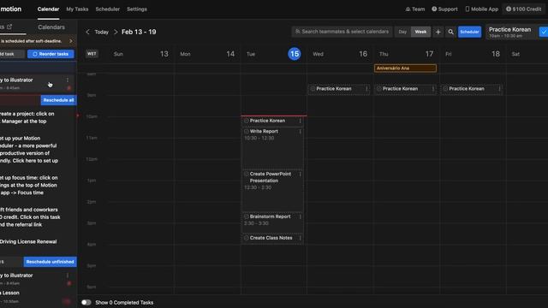The height and width of the screenshot is (308, 548).
Task: Open options menu for Wednesday Practice Korean
Action: pyautogui.click(x=366, y=89)
